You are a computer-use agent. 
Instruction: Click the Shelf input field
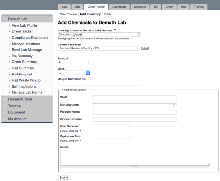click(135, 98)
